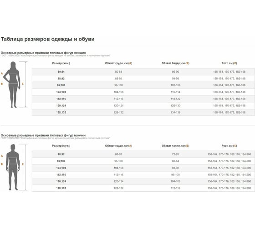Click the 'C' label beside the female figure
Screen dimensions: 255x229
(23, 84)
